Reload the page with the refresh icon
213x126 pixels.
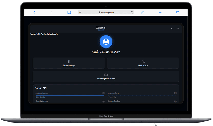132,12
